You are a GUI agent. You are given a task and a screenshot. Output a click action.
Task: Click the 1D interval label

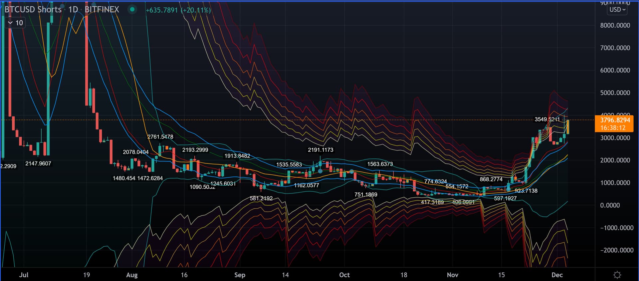click(x=73, y=9)
